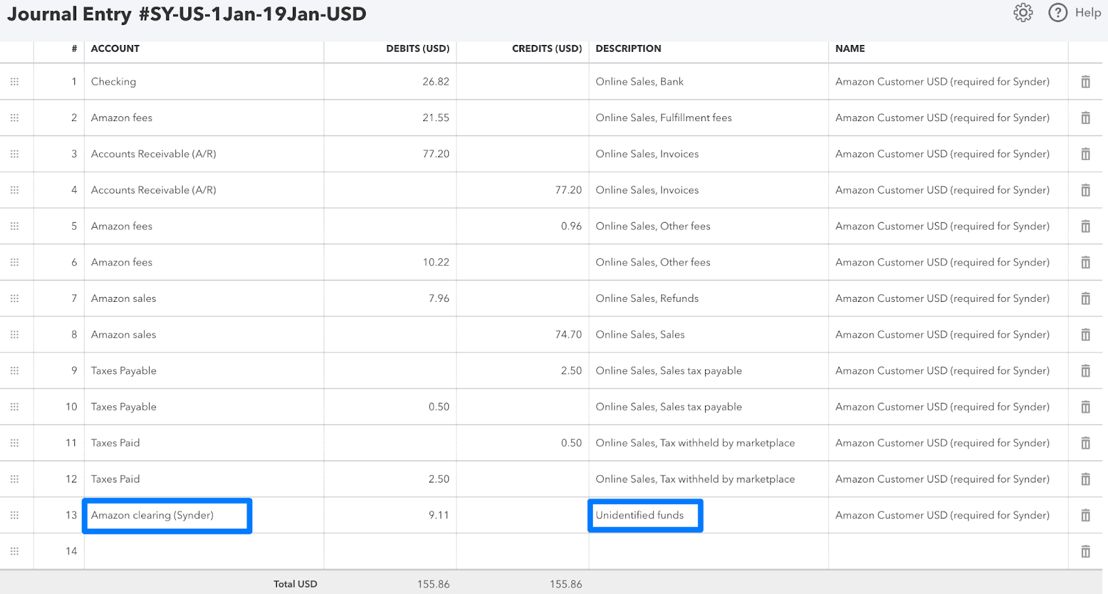Click debit amount 10.22
1108x594 pixels.
pos(436,262)
